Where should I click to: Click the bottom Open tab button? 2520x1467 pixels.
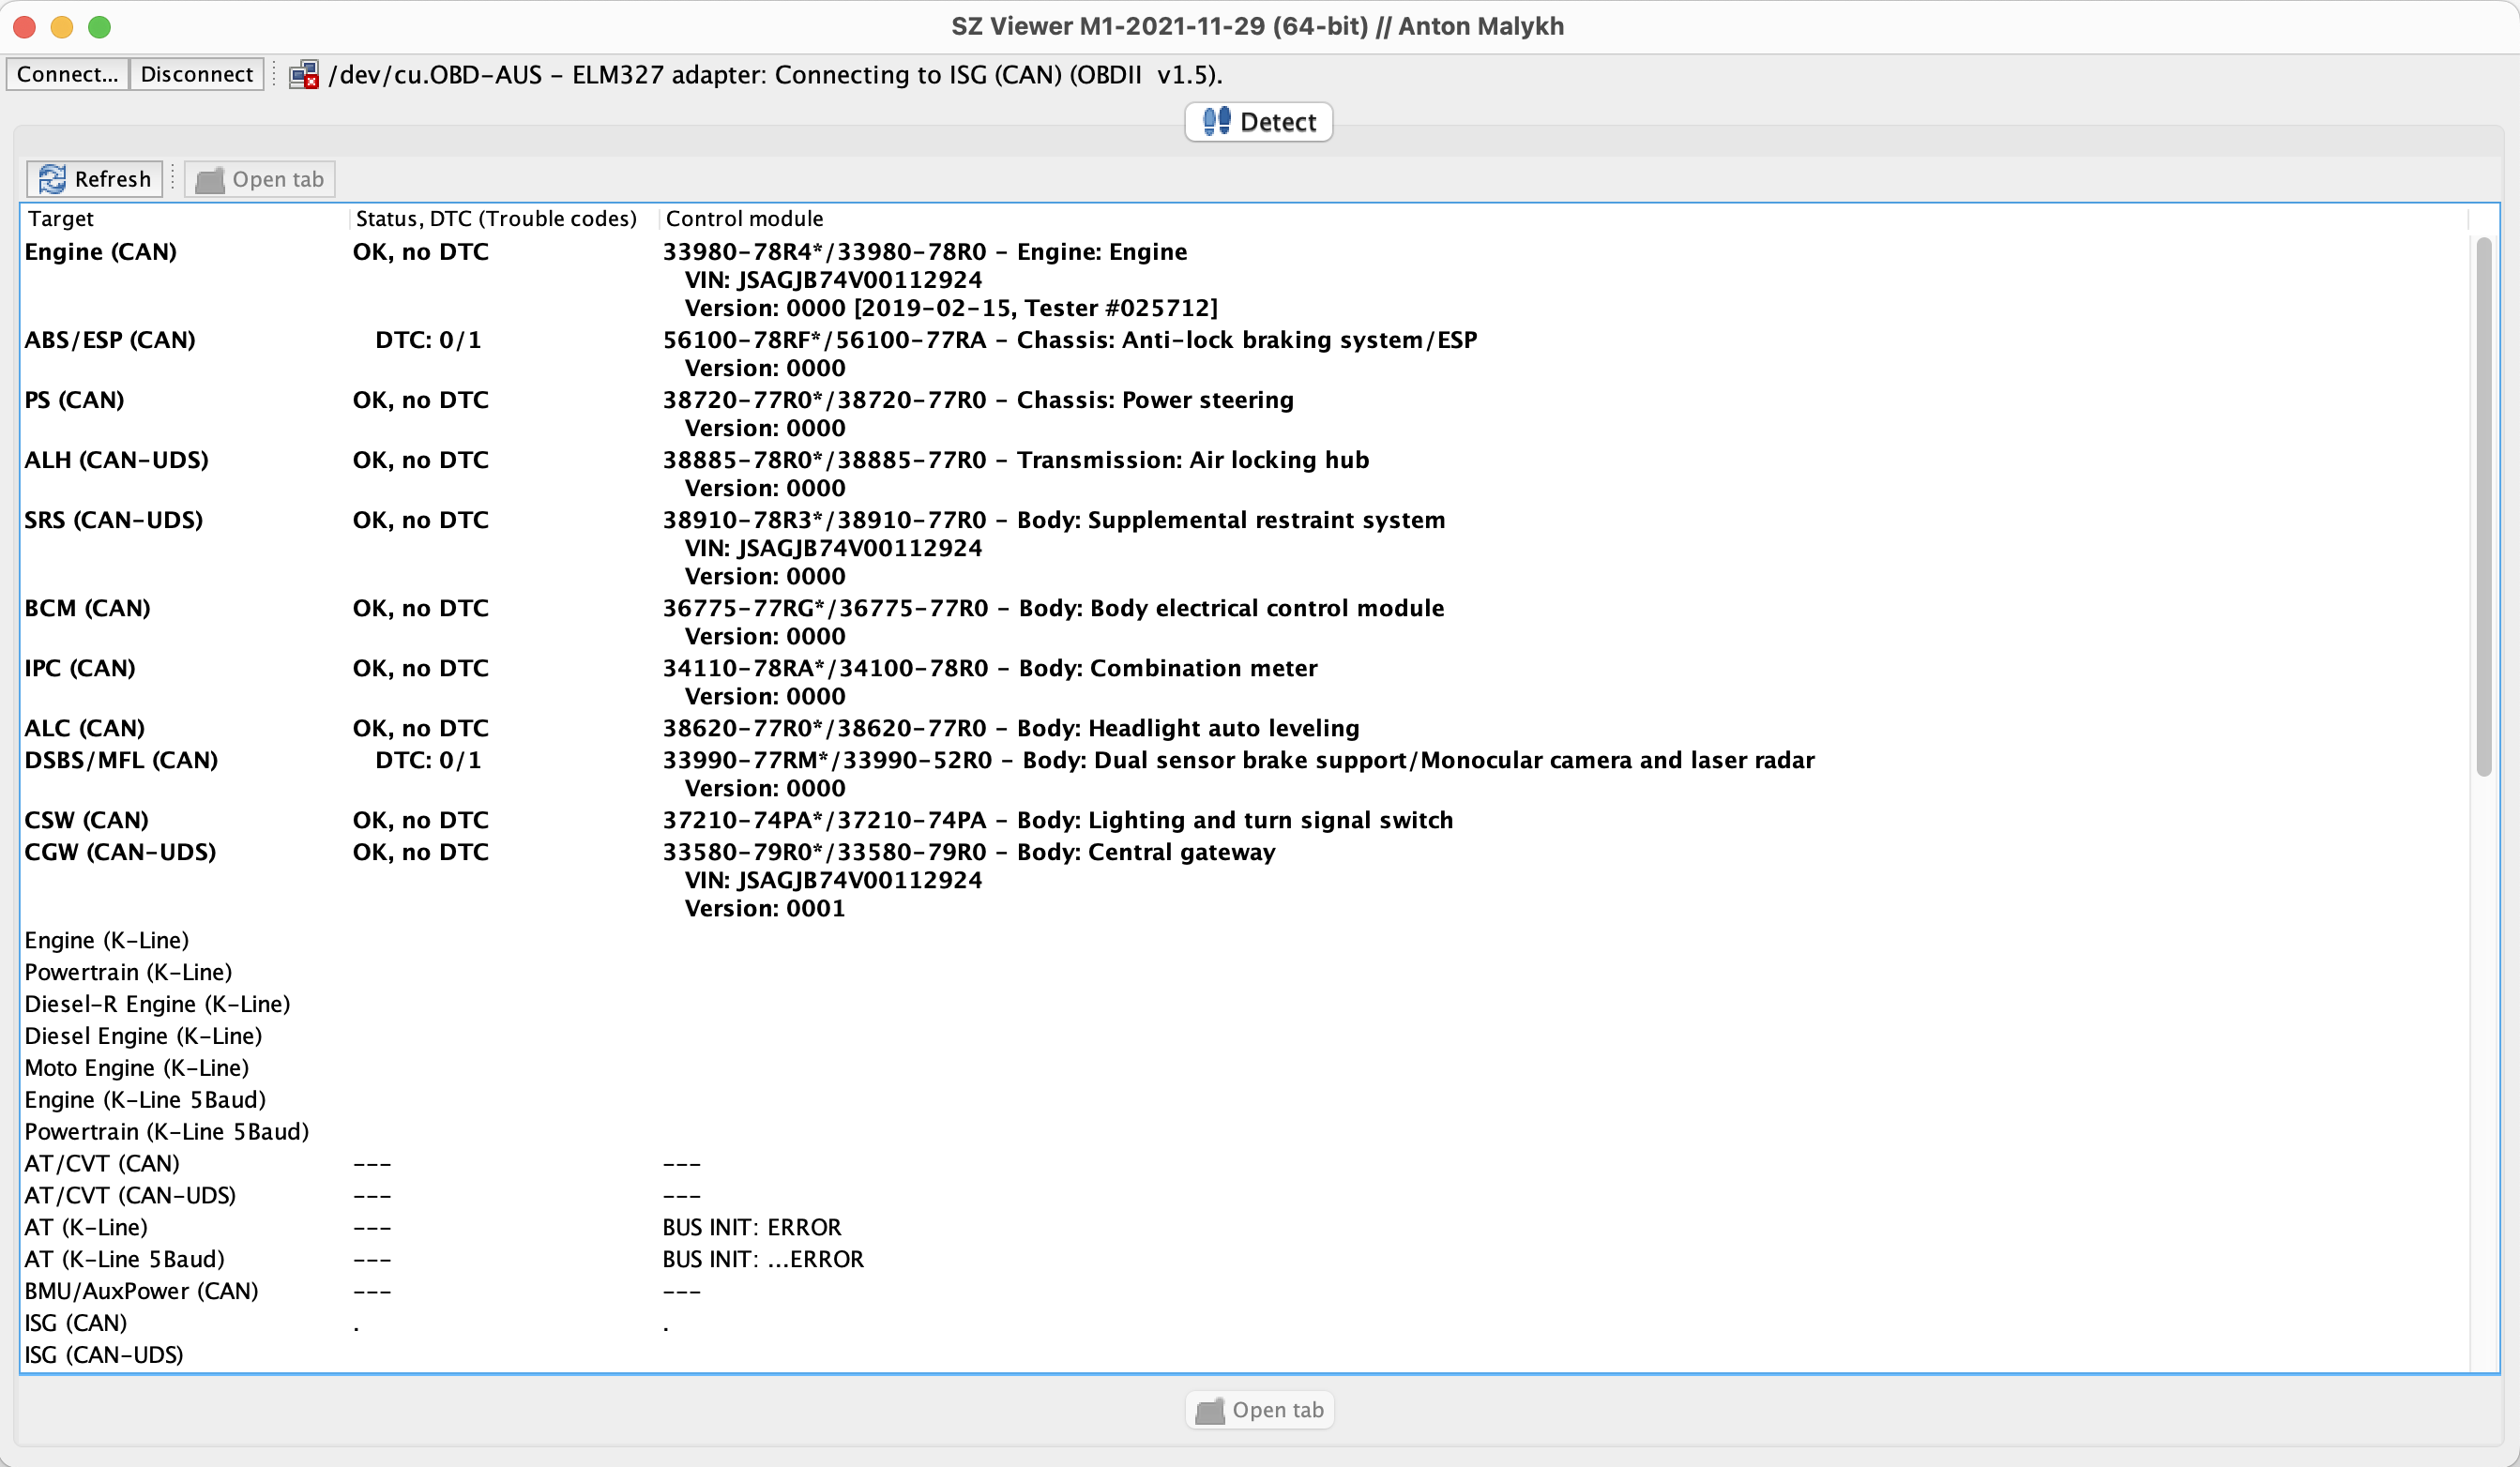(1259, 1410)
